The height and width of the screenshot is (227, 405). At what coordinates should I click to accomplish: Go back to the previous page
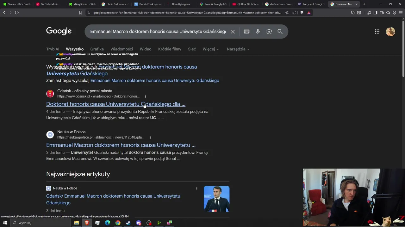4,13
